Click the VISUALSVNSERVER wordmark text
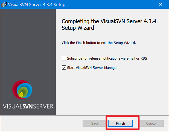Screen dimensions: 169x132 28,106
